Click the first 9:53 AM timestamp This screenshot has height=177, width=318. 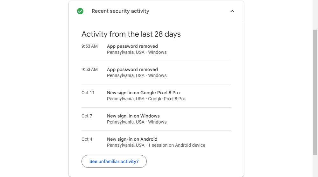tap(89, 46)
